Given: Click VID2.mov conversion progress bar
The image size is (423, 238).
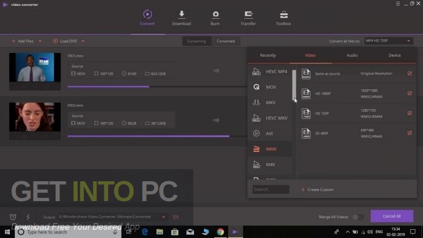Looking at the screenshot, I should coord(157,136).
